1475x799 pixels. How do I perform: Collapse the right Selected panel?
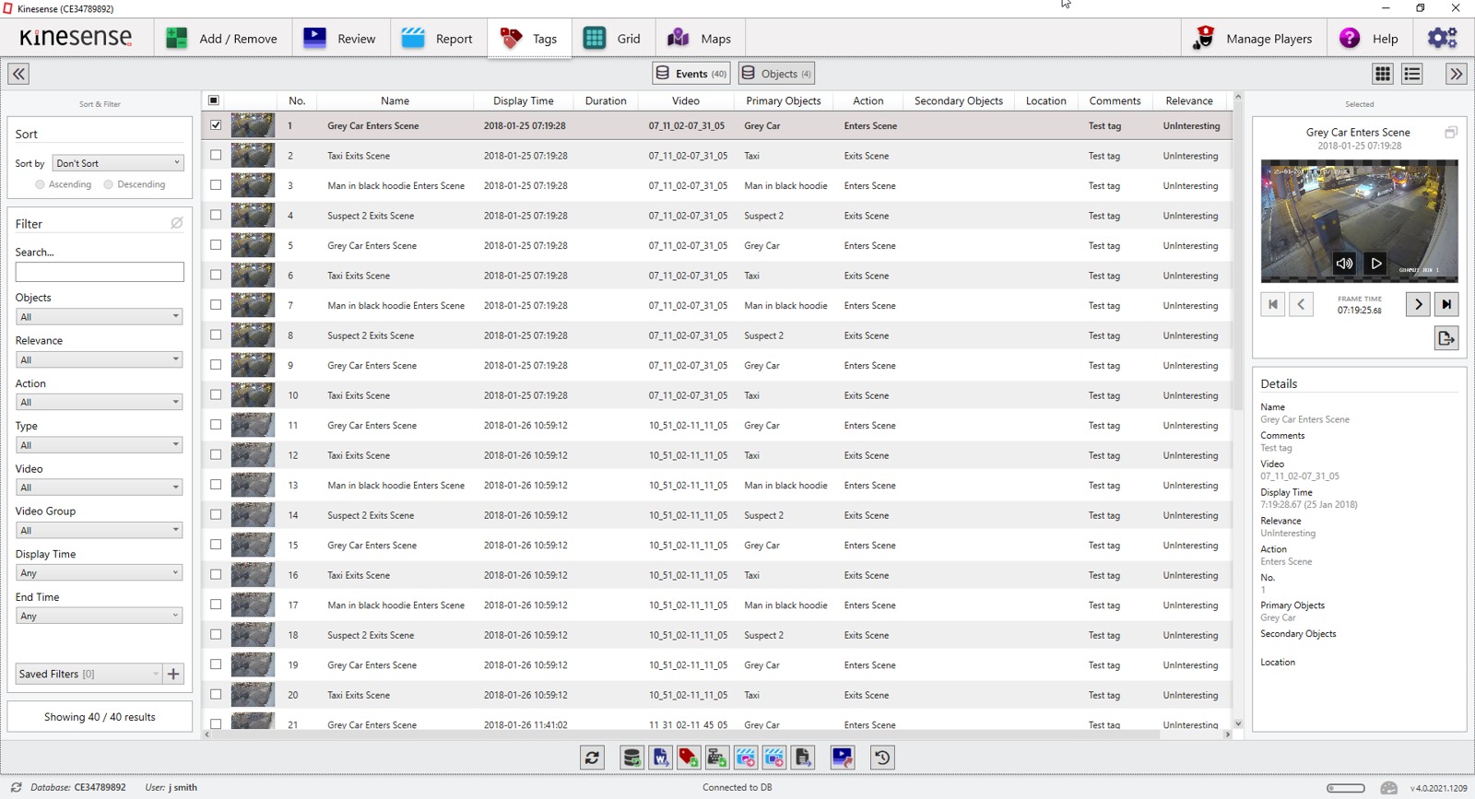coord(1457,74)
